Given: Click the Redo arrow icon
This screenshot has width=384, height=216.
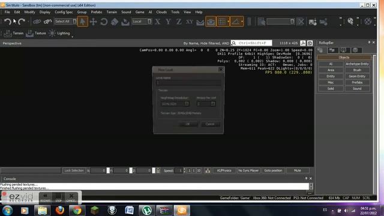Looking at the screenshot, I should point(22,22).
